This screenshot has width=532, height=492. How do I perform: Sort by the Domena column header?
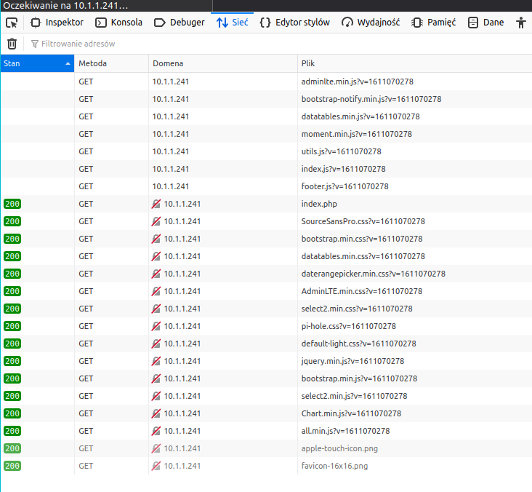223,63
